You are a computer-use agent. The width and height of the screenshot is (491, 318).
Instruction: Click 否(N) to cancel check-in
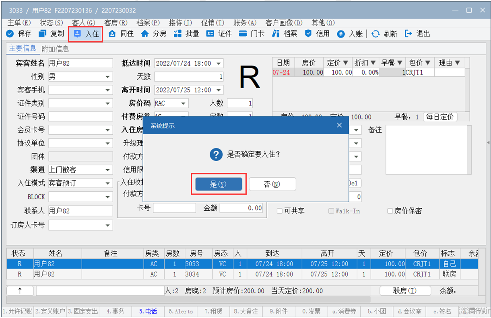coord(272,184)
